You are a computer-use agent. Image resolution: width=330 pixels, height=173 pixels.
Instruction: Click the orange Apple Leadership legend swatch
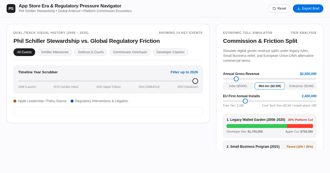click(15, 101)
